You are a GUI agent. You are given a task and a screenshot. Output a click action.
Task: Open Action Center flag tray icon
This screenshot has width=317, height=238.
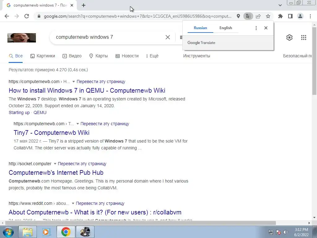[x=278, y=232]
